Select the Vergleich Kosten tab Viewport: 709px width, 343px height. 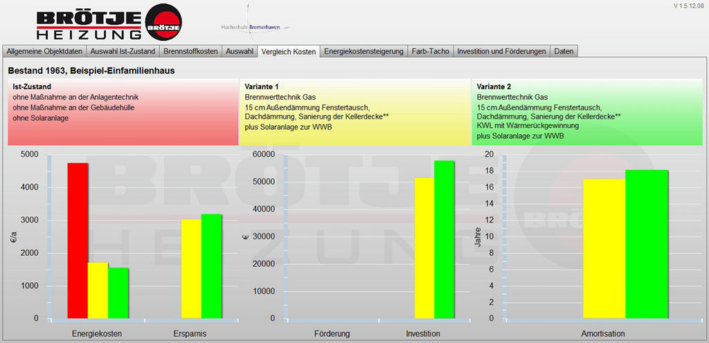point(288,51)
